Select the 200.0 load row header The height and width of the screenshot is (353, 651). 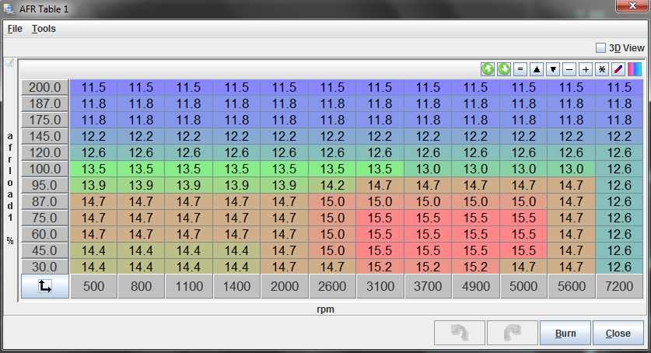(x=45, y=88)
